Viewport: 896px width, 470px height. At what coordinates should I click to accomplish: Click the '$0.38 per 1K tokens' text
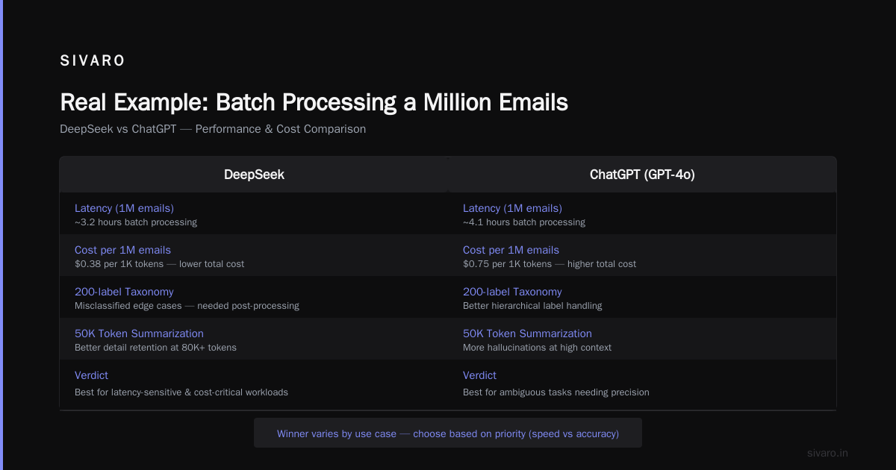pos(120,264)
